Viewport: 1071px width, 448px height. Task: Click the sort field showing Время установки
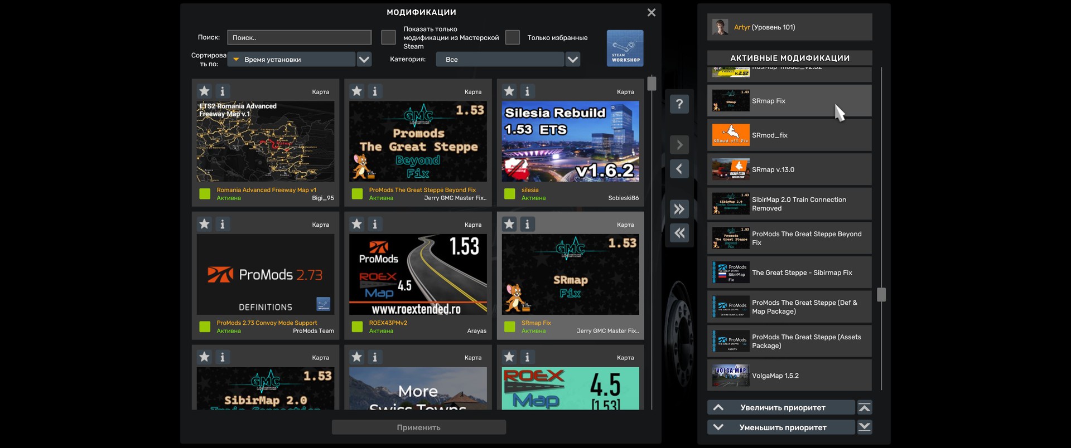[x=292, y=59]
